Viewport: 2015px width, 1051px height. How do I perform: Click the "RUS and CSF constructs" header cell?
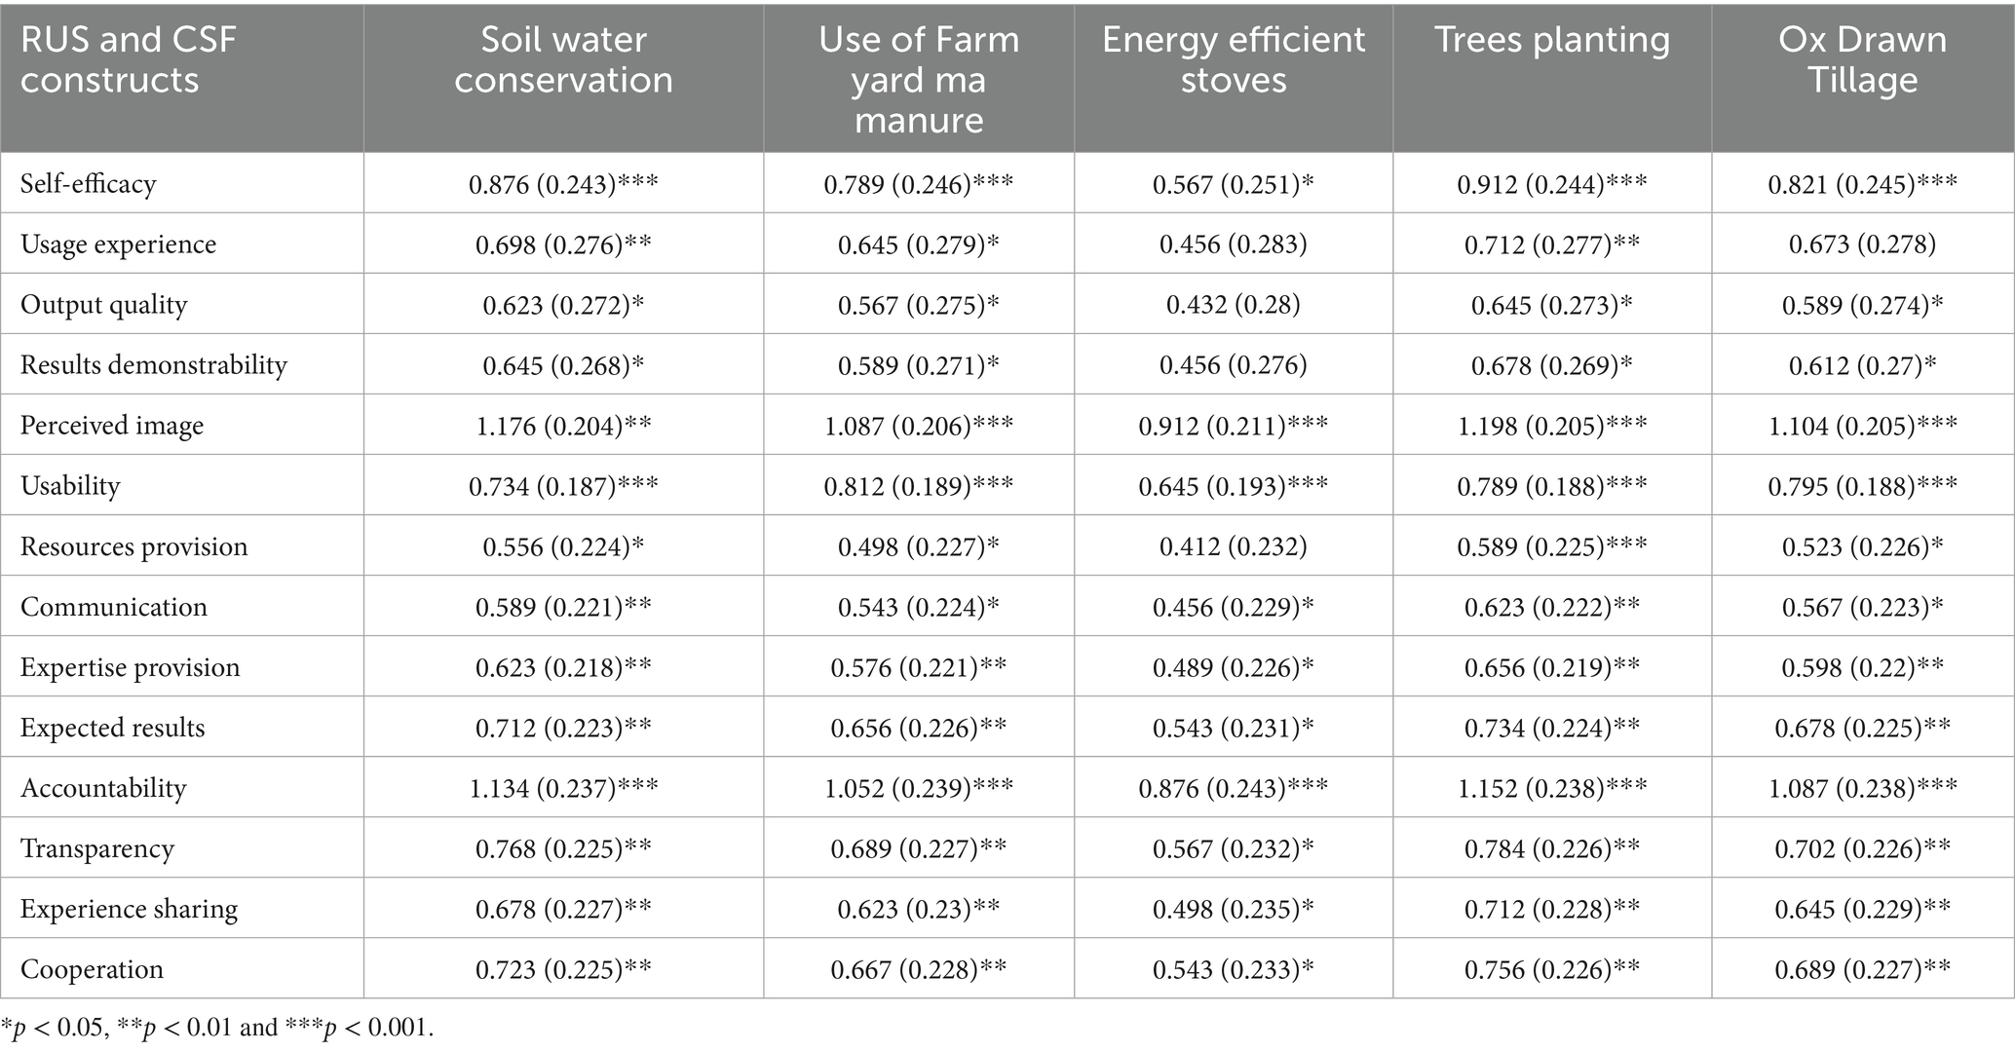[x=129, y=59]
